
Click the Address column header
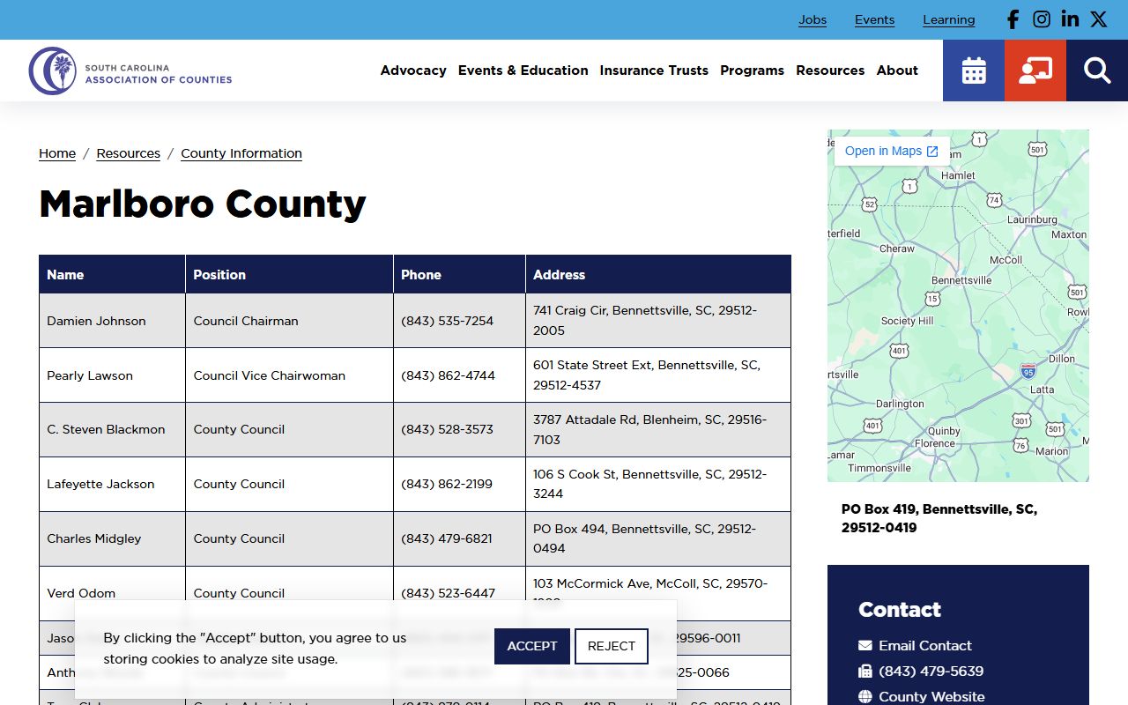click(x=658, y=274)
